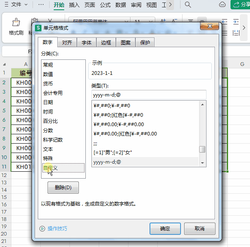This screenshot has width=250, height=247.
Task: Select 百分比 category
Action: coord(63,121)
